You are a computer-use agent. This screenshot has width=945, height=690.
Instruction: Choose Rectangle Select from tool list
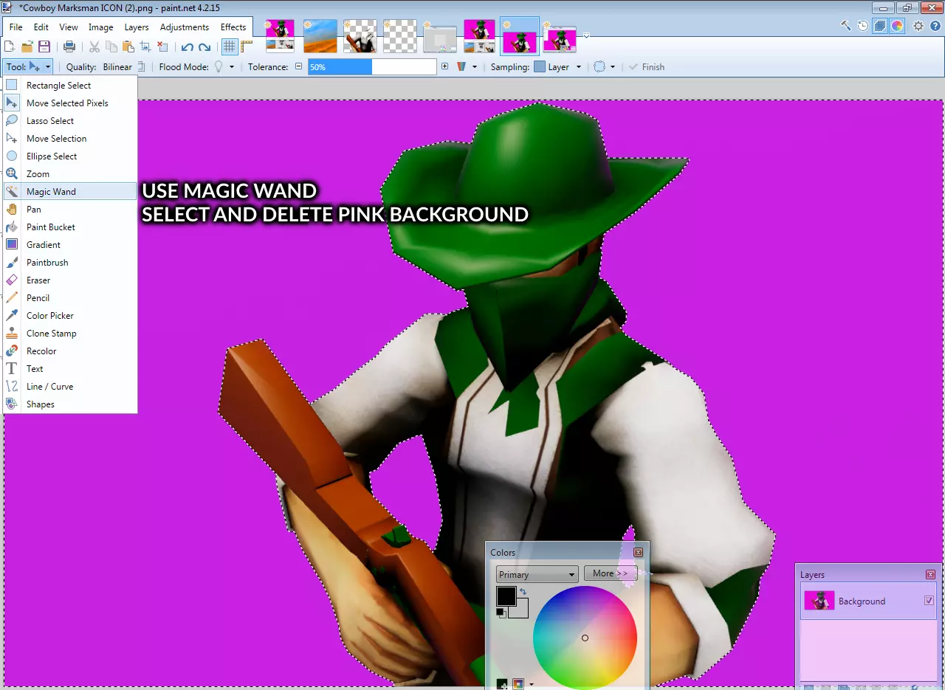pyautogui.click(x=70, y=86)
